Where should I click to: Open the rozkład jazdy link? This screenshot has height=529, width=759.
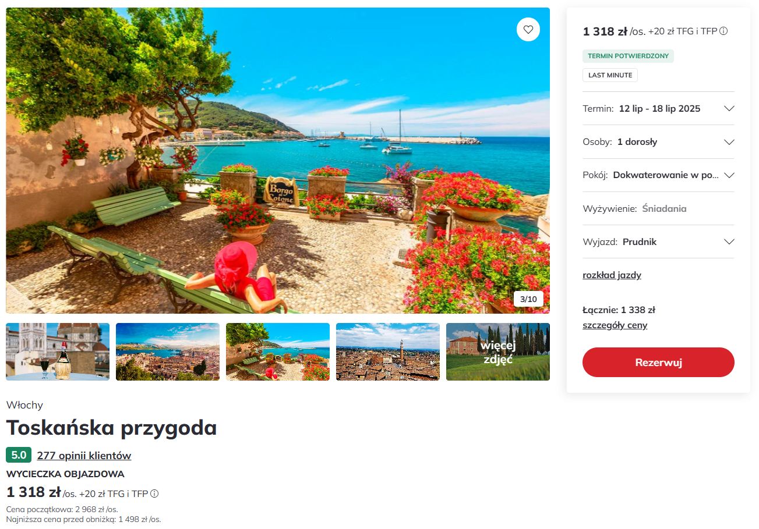coord(612,275)
